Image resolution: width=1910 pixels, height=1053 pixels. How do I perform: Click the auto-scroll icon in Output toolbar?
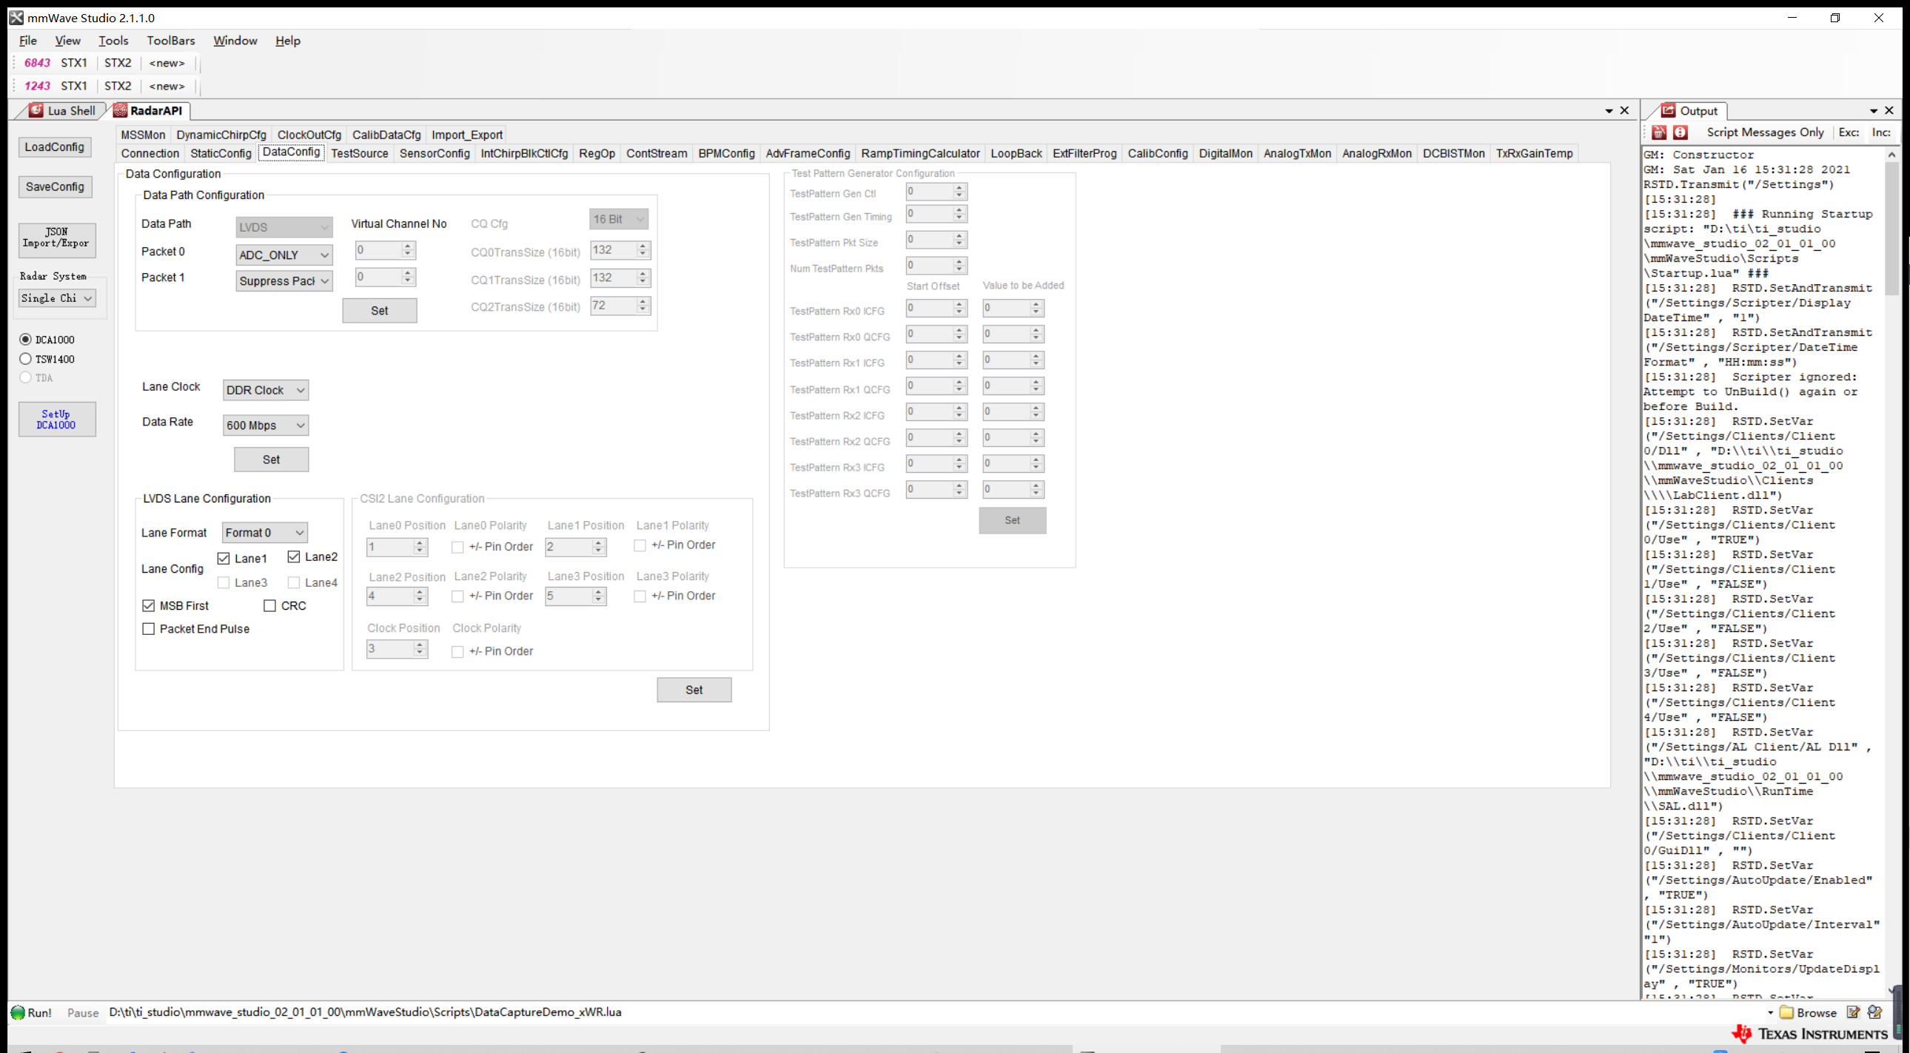(1681, 132)
